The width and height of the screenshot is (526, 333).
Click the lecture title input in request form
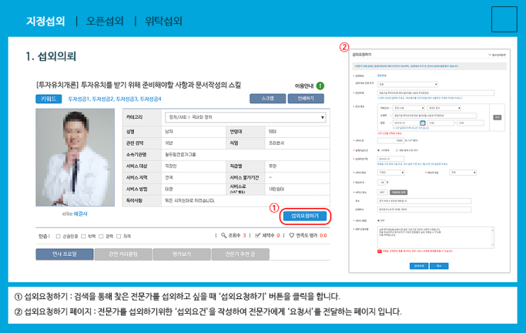pos(436,93)
